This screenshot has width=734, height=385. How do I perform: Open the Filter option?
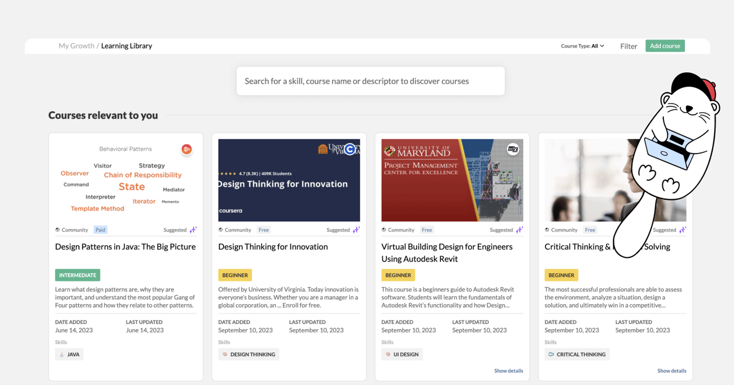pyautogui.click(x=628, y=46)
